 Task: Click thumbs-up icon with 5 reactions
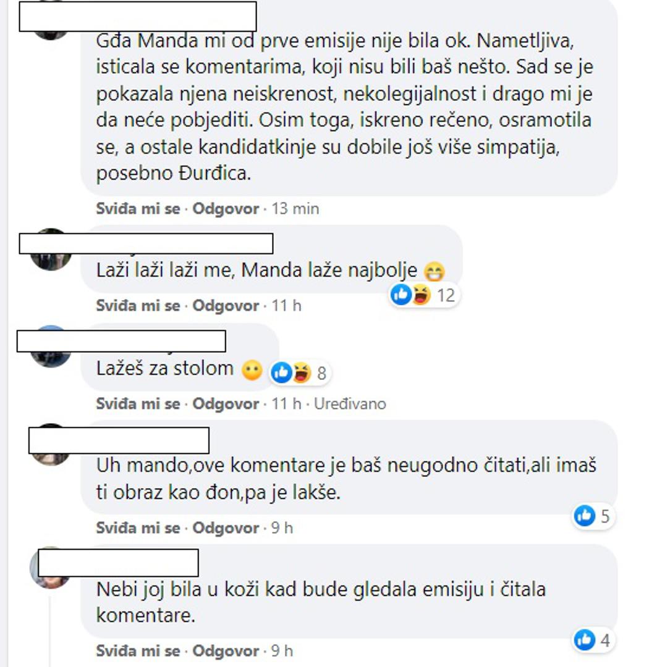click(x=584, y=516)
